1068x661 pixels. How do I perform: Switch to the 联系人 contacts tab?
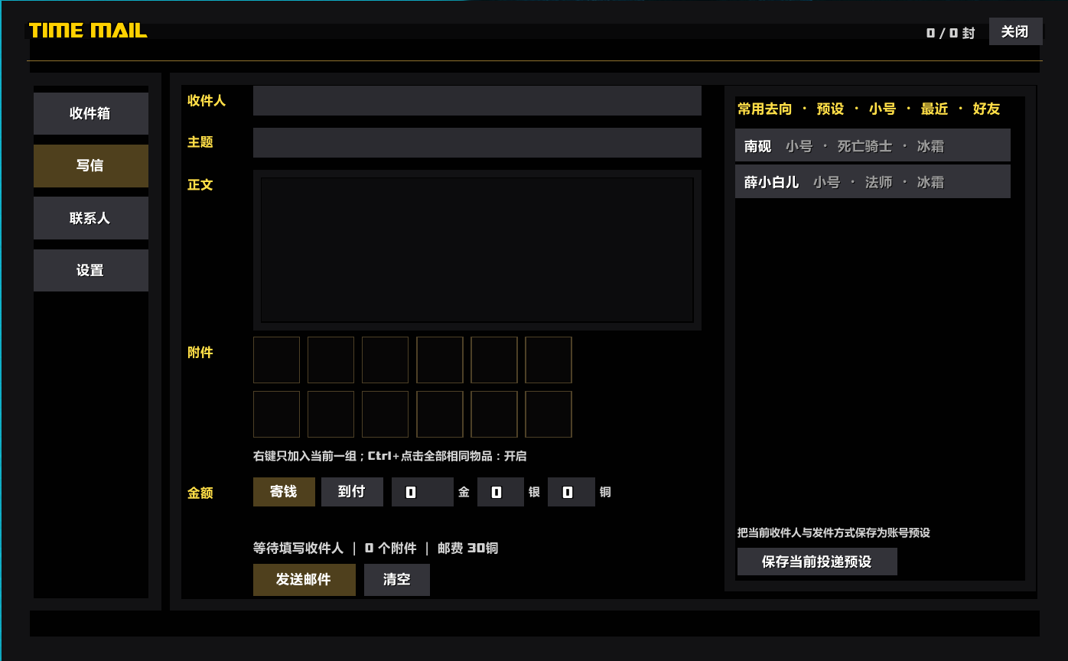[x=91, y=218]
